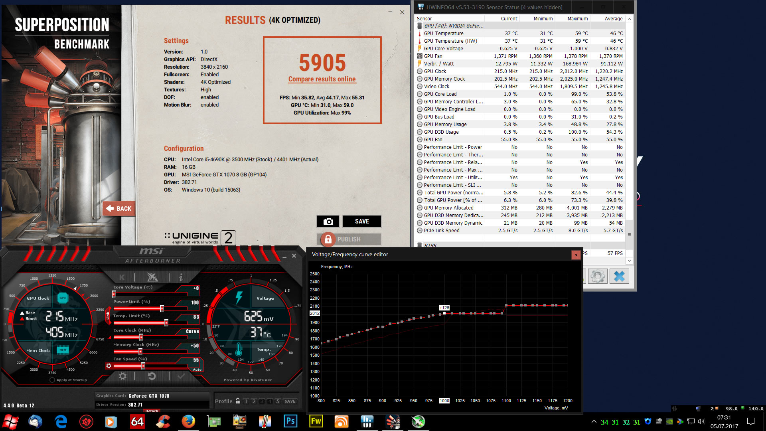
Task: Open Afterburner settings gear
Action: click(122, 376)
